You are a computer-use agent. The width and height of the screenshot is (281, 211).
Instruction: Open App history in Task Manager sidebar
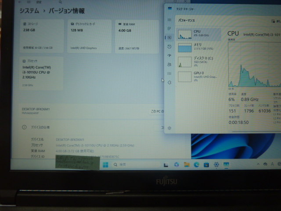(x=169, y=47)
